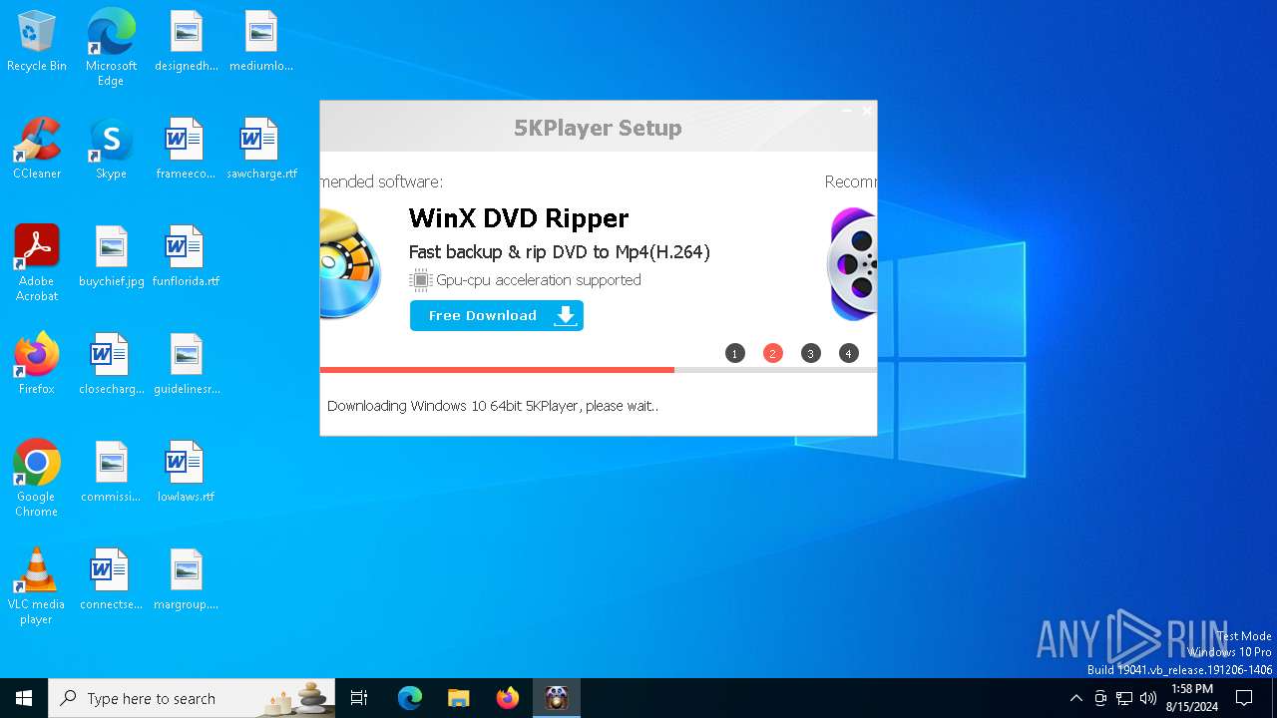Open Firefox from the taskbar

tap(508, 698)
